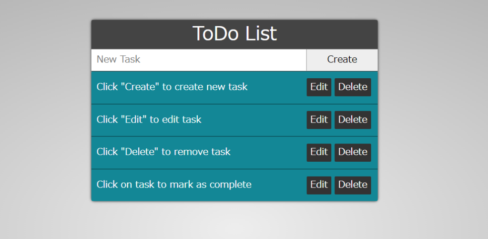Edit the 'Click "Create" to create new task' item
The height and width of the screenshot is (239, 488).
319,87
